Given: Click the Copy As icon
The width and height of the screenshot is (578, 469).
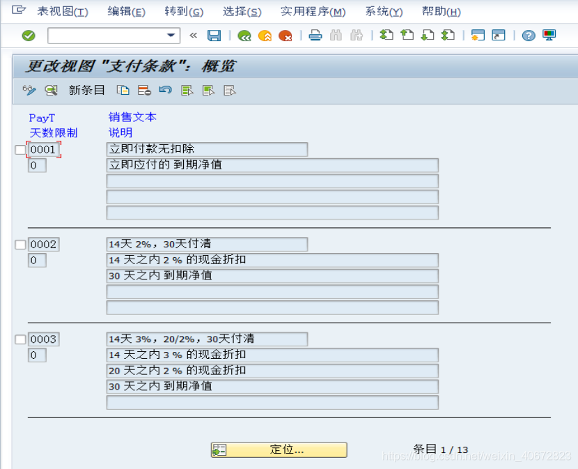Looking at the screenshot, I should [x=122, y=90].
